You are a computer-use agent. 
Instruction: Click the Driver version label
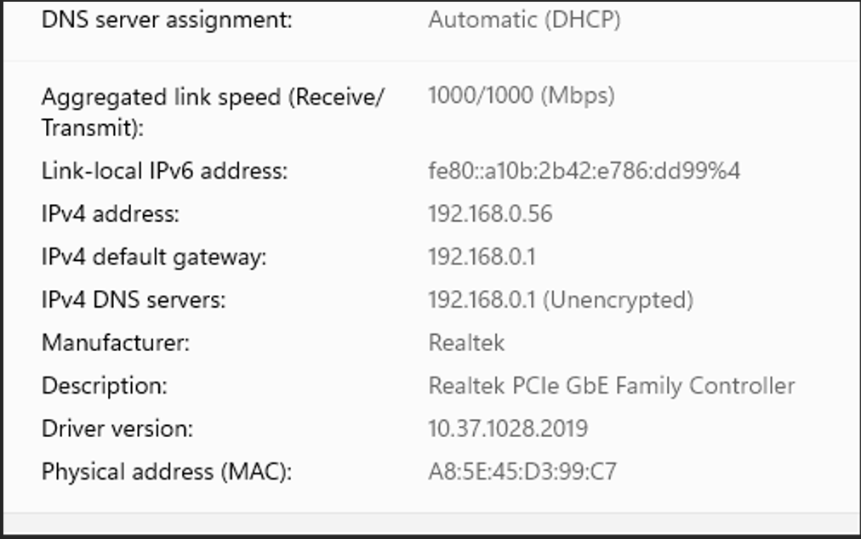[117, 428]
